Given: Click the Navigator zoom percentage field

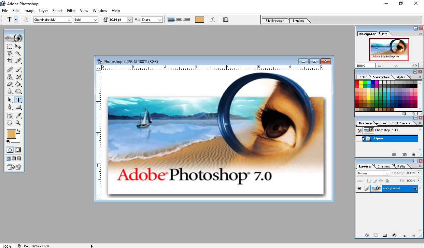Looking at the screenshot, I should [365, 66].
